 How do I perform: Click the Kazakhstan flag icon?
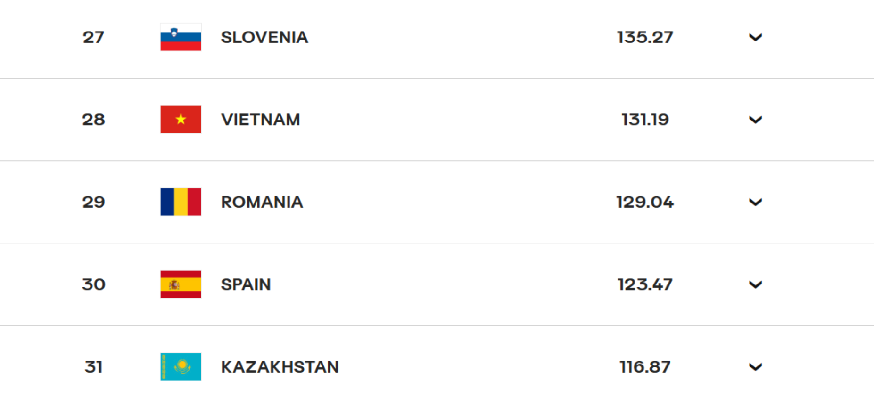(181, 366)
